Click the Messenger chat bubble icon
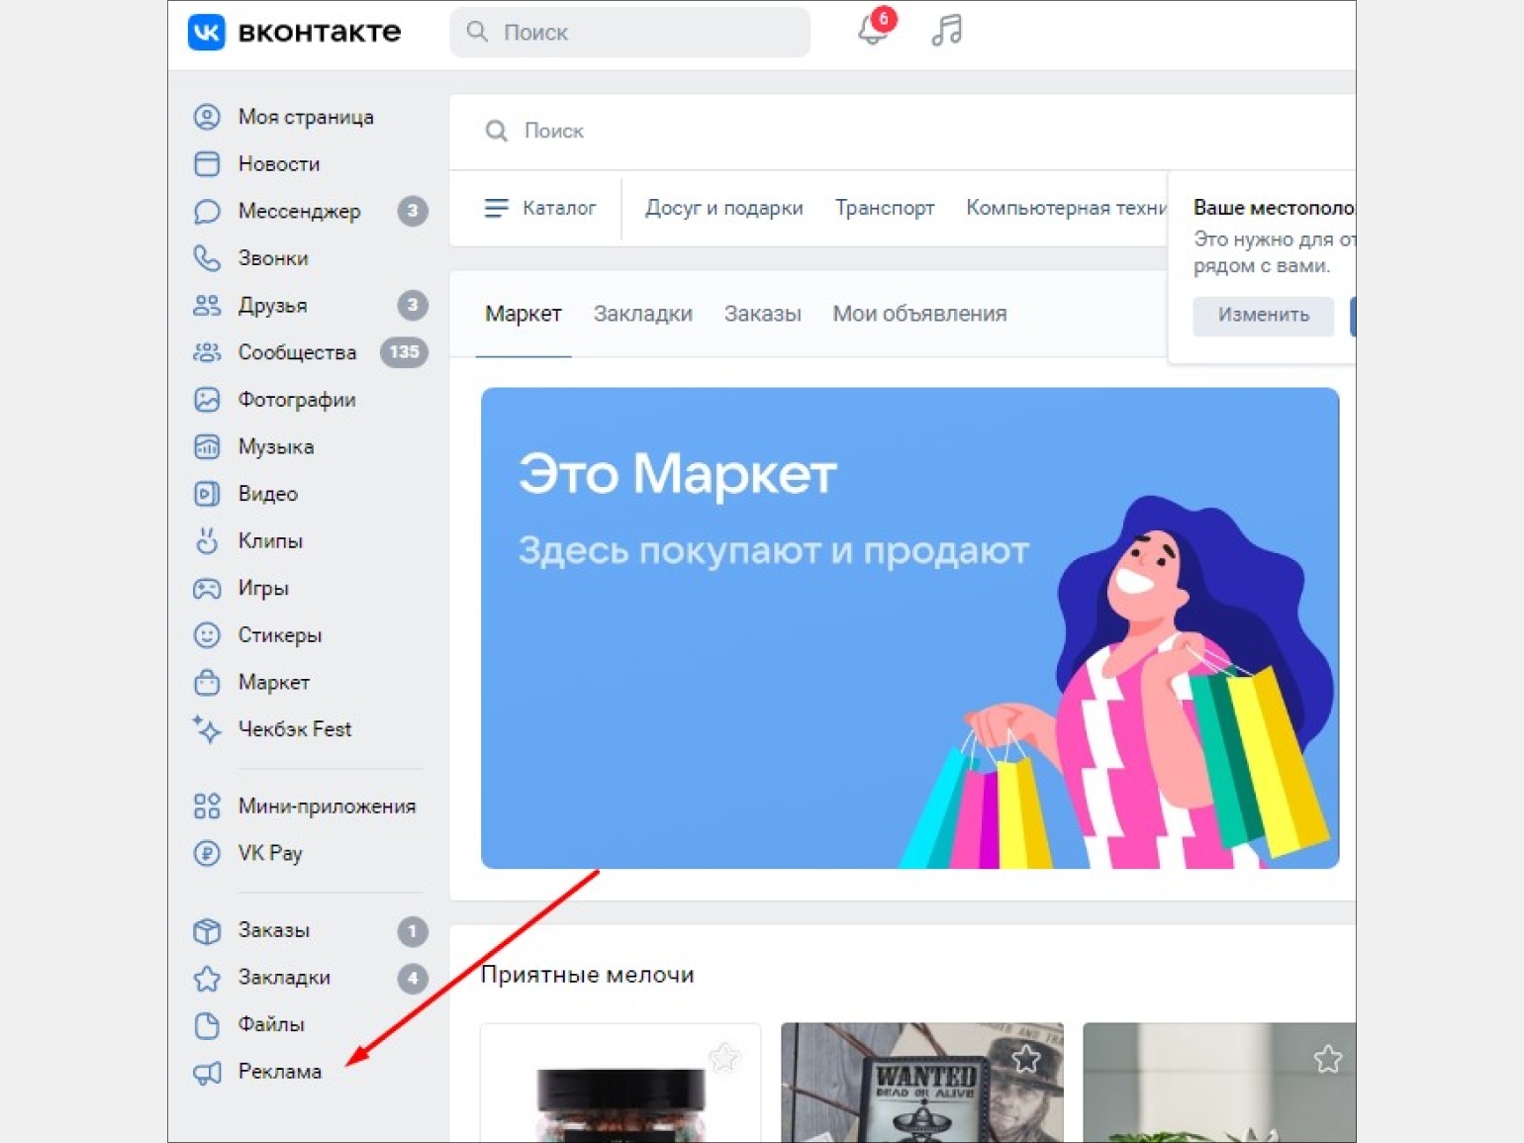 click(207, 211)
